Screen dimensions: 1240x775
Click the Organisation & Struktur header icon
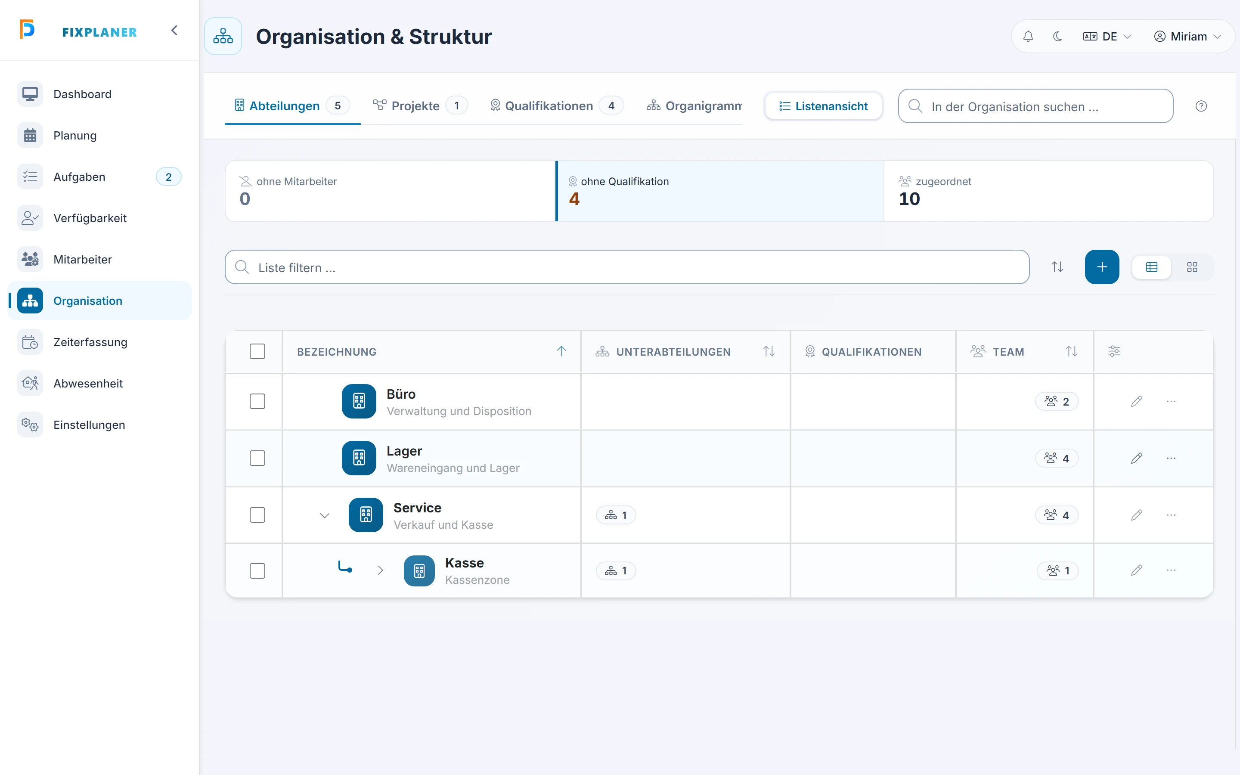223,37
